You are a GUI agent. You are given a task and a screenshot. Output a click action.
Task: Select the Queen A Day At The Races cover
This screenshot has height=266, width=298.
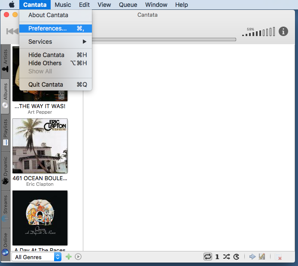(x=40, y=218)
